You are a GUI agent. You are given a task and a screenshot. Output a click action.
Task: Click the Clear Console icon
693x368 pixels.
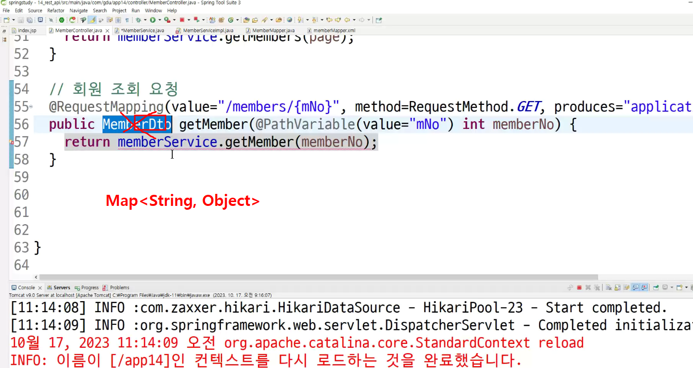pyautogui.click(x=609, y=288)
